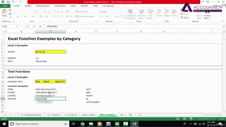Screen dimensions: 226x127
Task: Open the Help question mark icon
Action: (x=203, y=2)
